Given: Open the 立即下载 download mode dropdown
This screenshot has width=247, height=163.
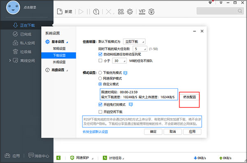Looking at the screenshot, I should point(134,41).
